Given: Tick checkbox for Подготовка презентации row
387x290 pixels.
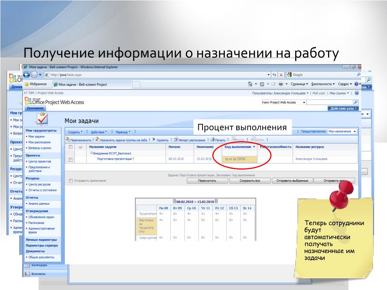Looking at the screenshot, I should [71, 160].
